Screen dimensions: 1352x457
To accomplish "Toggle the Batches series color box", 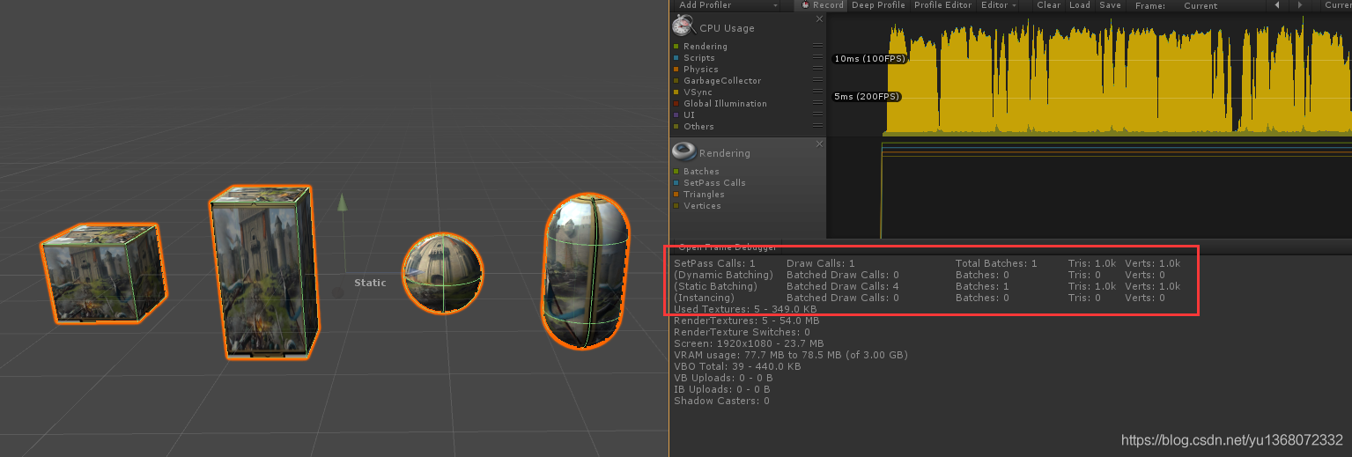I will [676, 172].
